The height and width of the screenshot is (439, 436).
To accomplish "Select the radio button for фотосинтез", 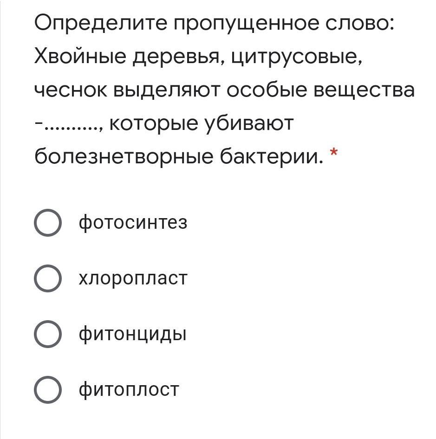I will pyautogui.click(x=47, y=223).
